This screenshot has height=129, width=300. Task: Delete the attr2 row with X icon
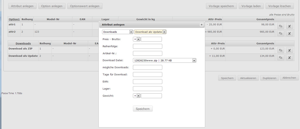tap(289, 33)
